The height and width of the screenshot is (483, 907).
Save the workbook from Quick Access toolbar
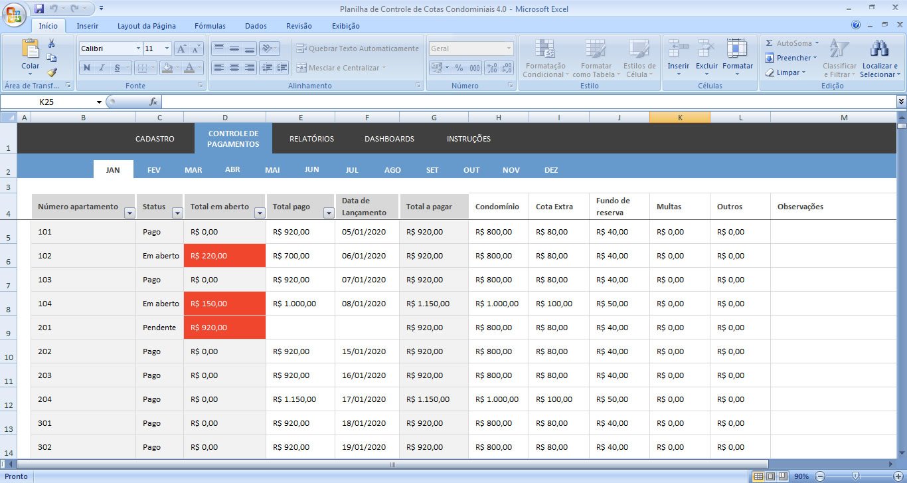coord(39,9)
